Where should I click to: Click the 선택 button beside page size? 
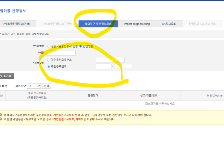click(x=46, y=86)
